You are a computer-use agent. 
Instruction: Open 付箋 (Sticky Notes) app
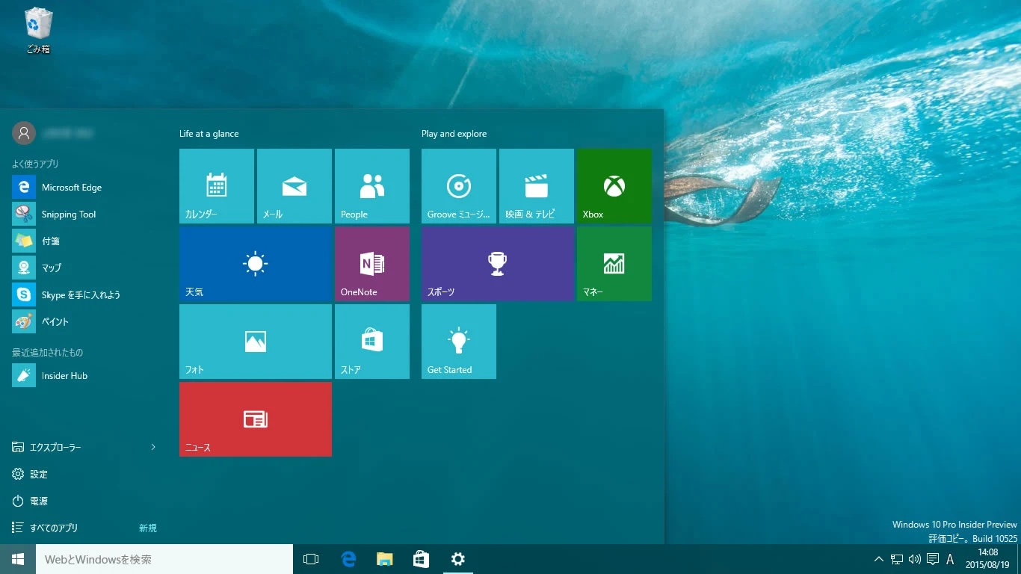click(85, 241)
